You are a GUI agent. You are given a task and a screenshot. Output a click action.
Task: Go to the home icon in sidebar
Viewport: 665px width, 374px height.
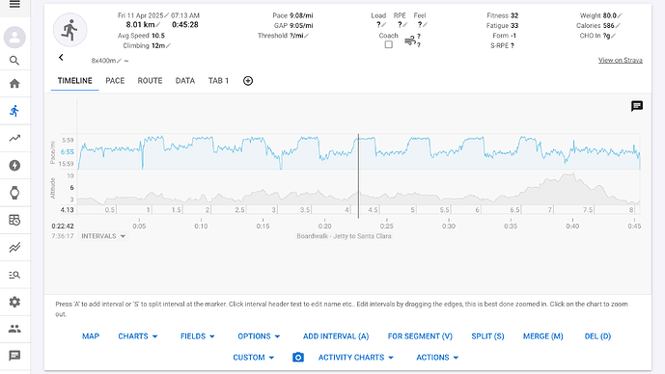click(14, 84)
